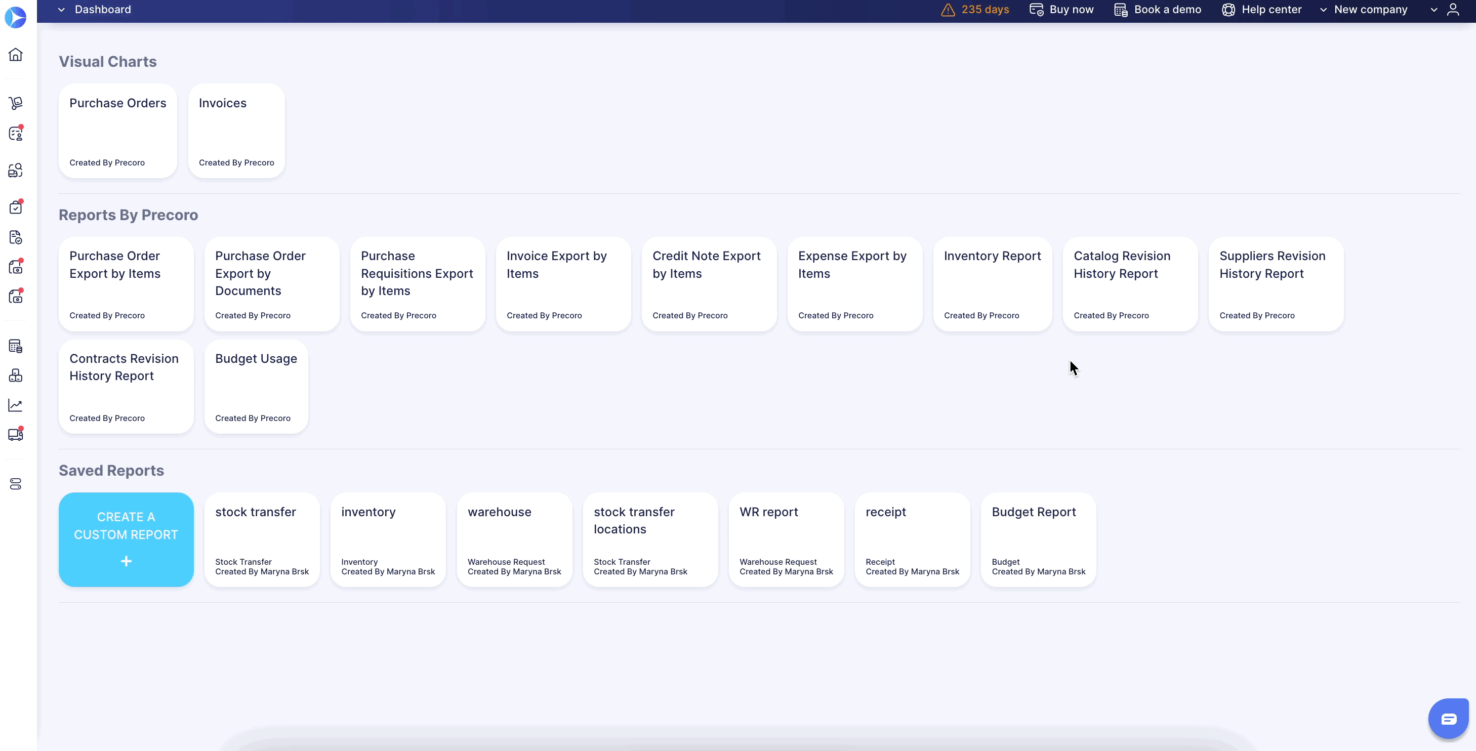The width and height of the screenshot is (1476, 751).
Task: Click plus icon on Create Custom Report
Action: pos(126,561)
